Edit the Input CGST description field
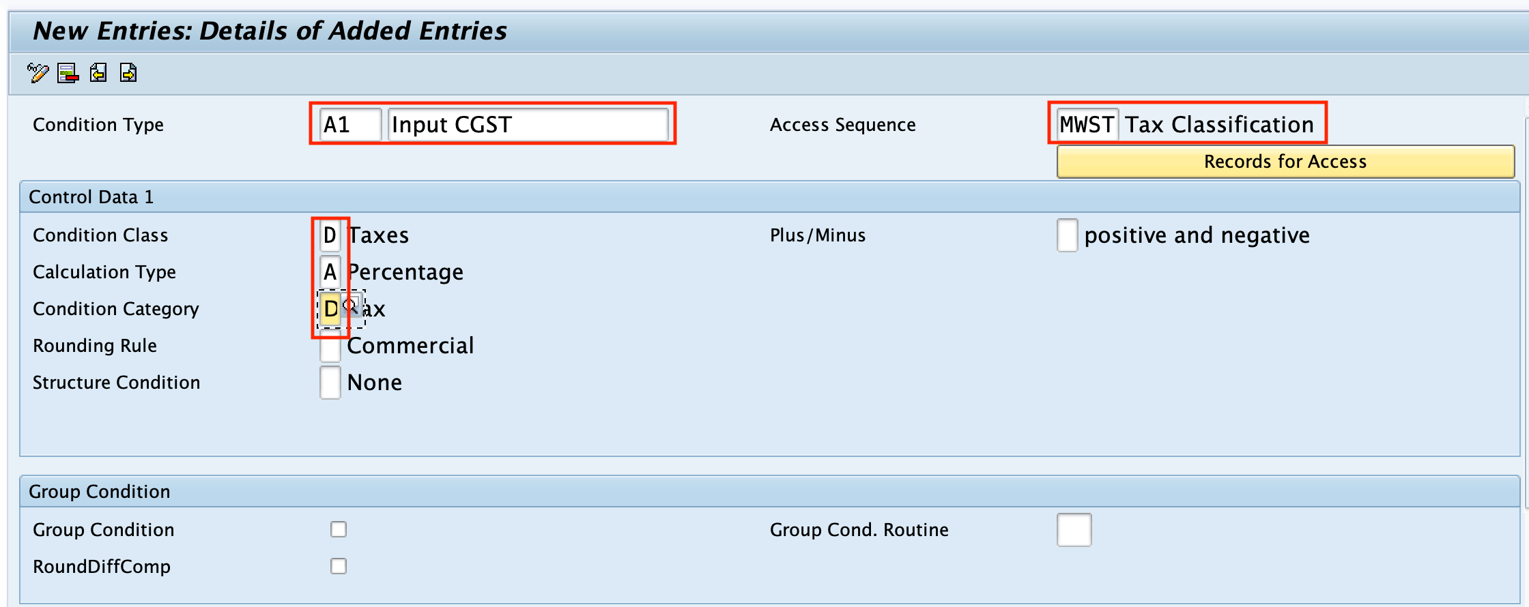The height and width of the screenshot is (607, 1529). coord(529,124)
